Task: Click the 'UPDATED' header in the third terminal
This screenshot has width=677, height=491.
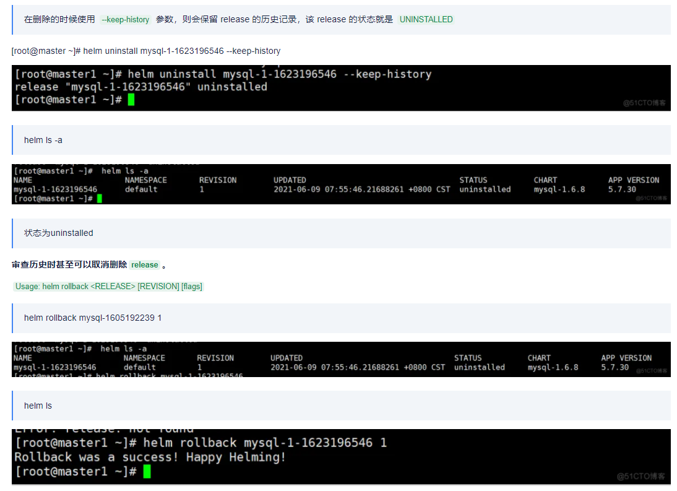Action: [287, 358]
